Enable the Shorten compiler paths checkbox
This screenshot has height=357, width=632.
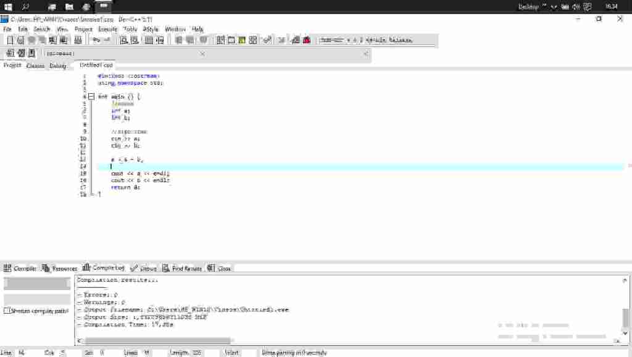click(7, 311)
